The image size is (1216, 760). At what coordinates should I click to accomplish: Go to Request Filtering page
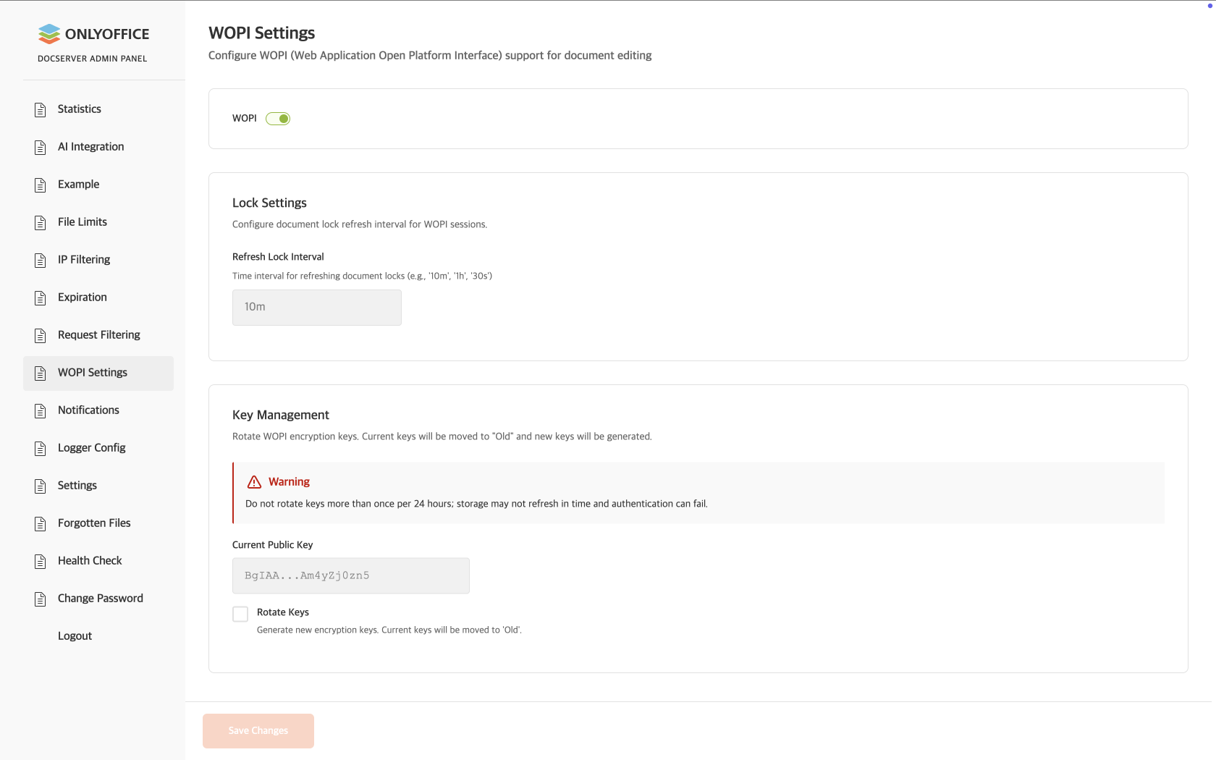tap(98, 335)
